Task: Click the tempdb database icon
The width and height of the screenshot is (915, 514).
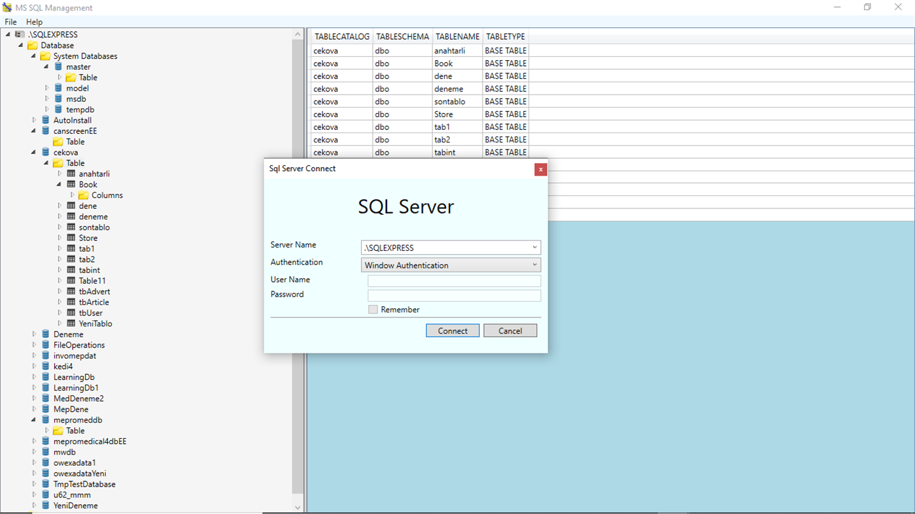Action: click(58, 110)
